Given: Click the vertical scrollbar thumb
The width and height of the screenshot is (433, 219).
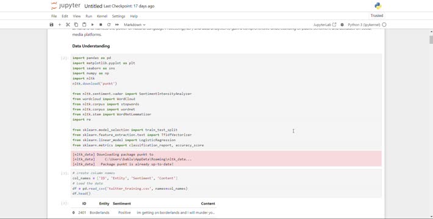Looking at the screenshot, I should coord(431,39).
